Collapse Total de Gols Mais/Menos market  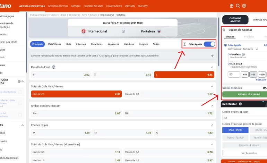(x=212, y=86)
